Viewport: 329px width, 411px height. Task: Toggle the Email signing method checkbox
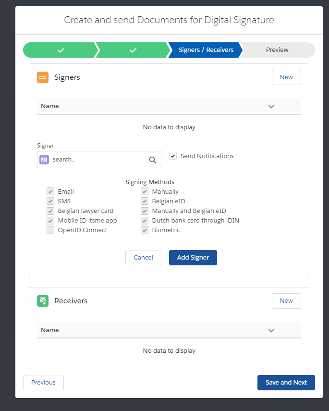click(50, 192)
